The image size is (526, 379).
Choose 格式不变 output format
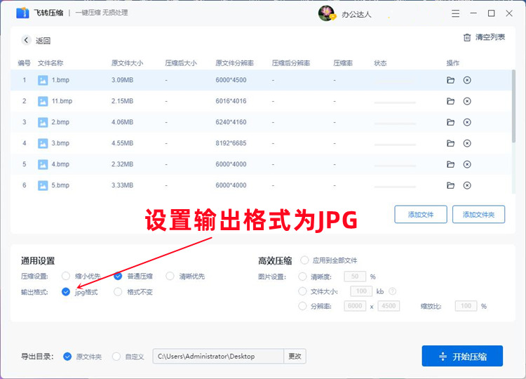[118, 292]
